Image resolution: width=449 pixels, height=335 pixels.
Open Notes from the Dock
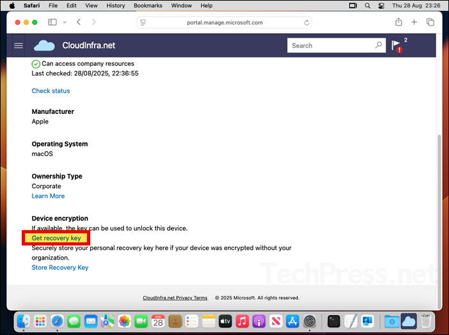click(x=209, y=322)
